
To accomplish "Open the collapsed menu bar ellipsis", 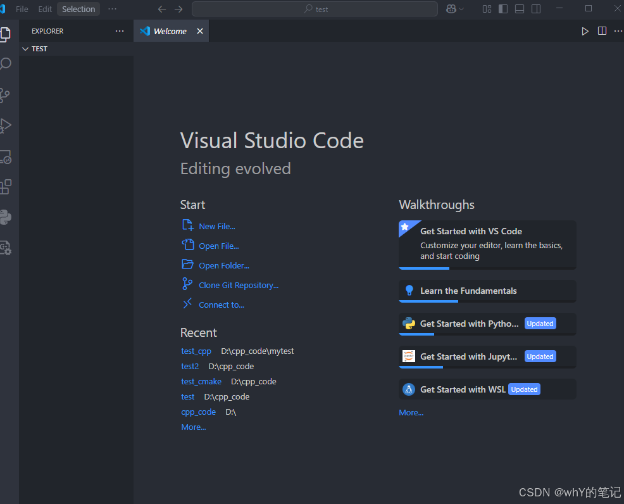I will click(113, 9).
